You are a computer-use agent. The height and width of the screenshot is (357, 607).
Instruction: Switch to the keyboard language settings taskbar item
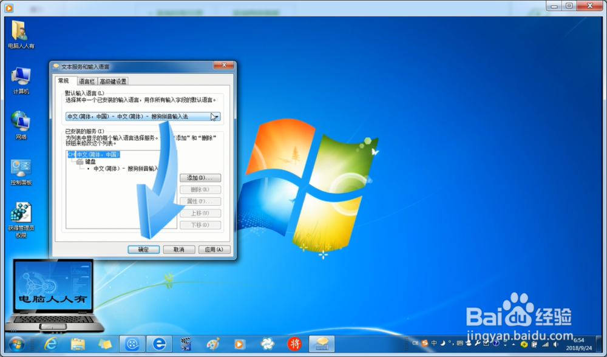(322, 344)
